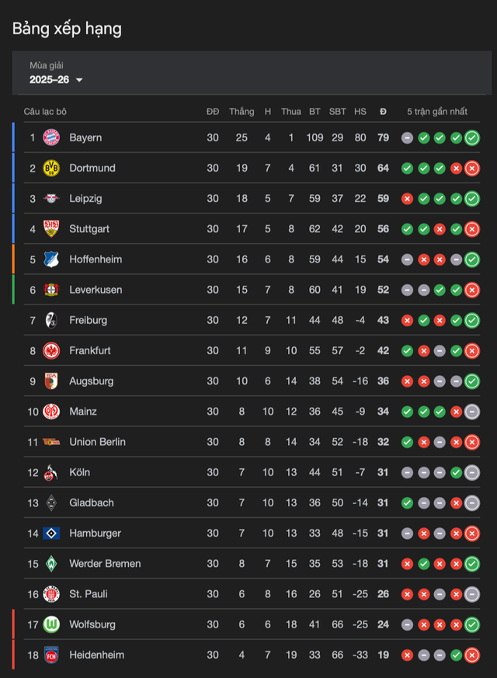This screenshot has height=678, width=497.
Task: Click Mainz's latest match draw indicator
Action: tap(472, 412)
